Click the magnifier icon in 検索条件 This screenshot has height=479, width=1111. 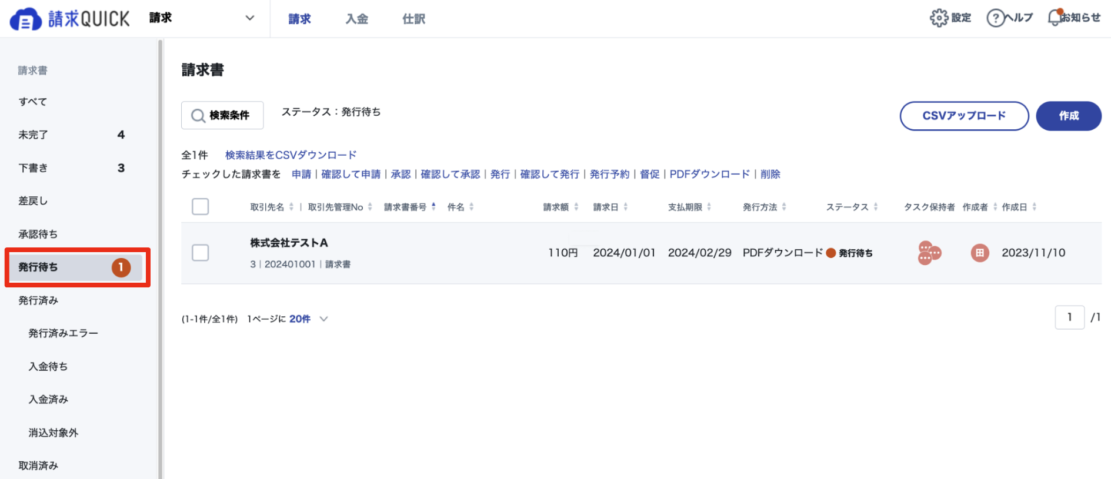[198, 116]
